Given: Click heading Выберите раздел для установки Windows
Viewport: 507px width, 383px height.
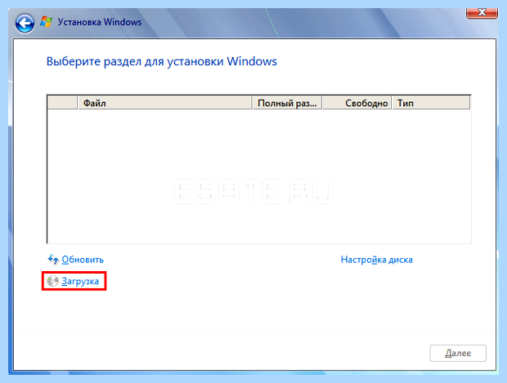Looking at the screenshot, I should 162,61.
